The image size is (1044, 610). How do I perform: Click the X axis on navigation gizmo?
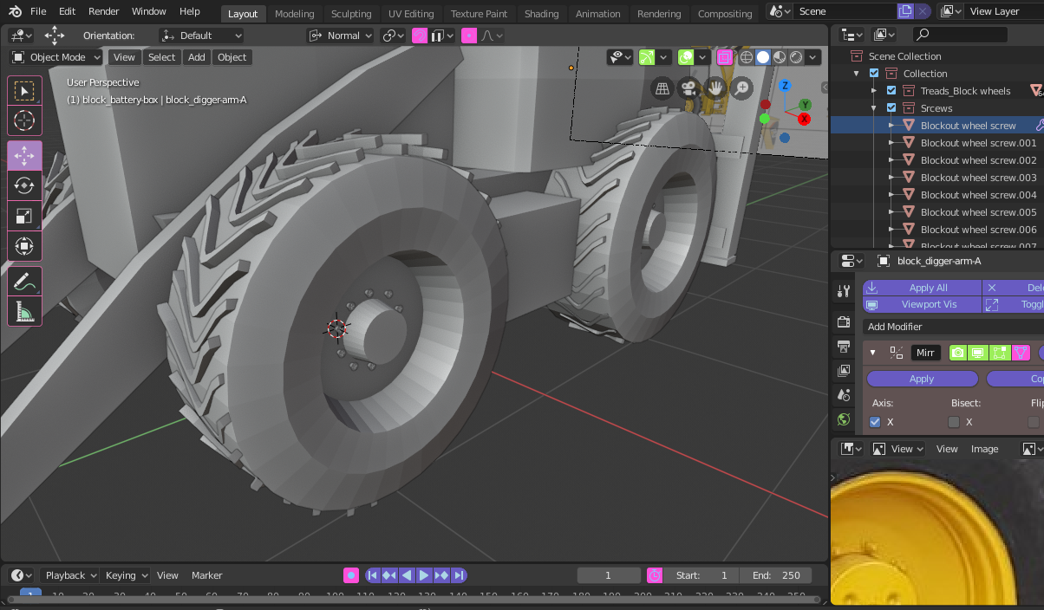coord(804,119)
